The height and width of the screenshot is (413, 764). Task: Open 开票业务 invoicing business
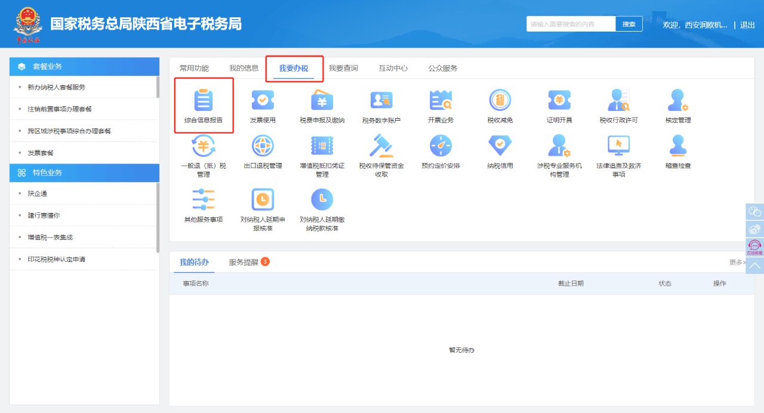click(x=440, y=105)
